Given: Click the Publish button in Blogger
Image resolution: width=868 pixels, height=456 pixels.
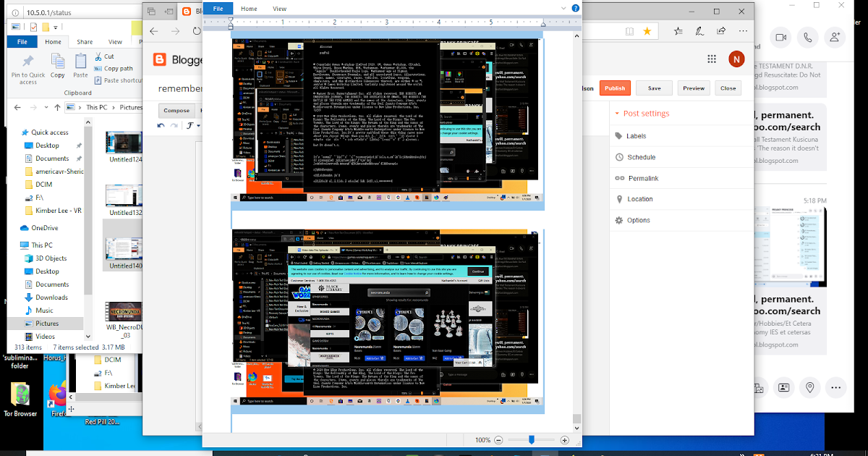Looking at the screenshot, I should pyautogui.click(x=615, y=88).
